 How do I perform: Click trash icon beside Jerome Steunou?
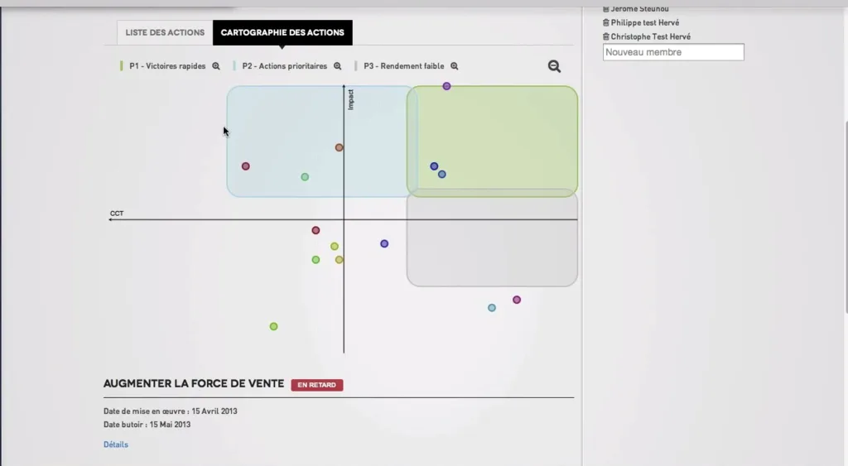605,8
